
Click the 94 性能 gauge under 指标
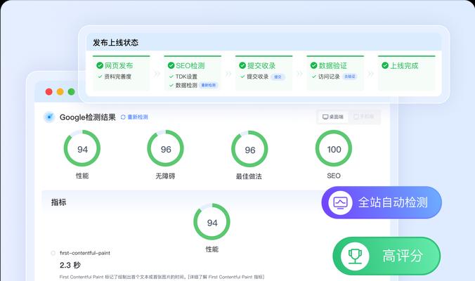(212, 222)
